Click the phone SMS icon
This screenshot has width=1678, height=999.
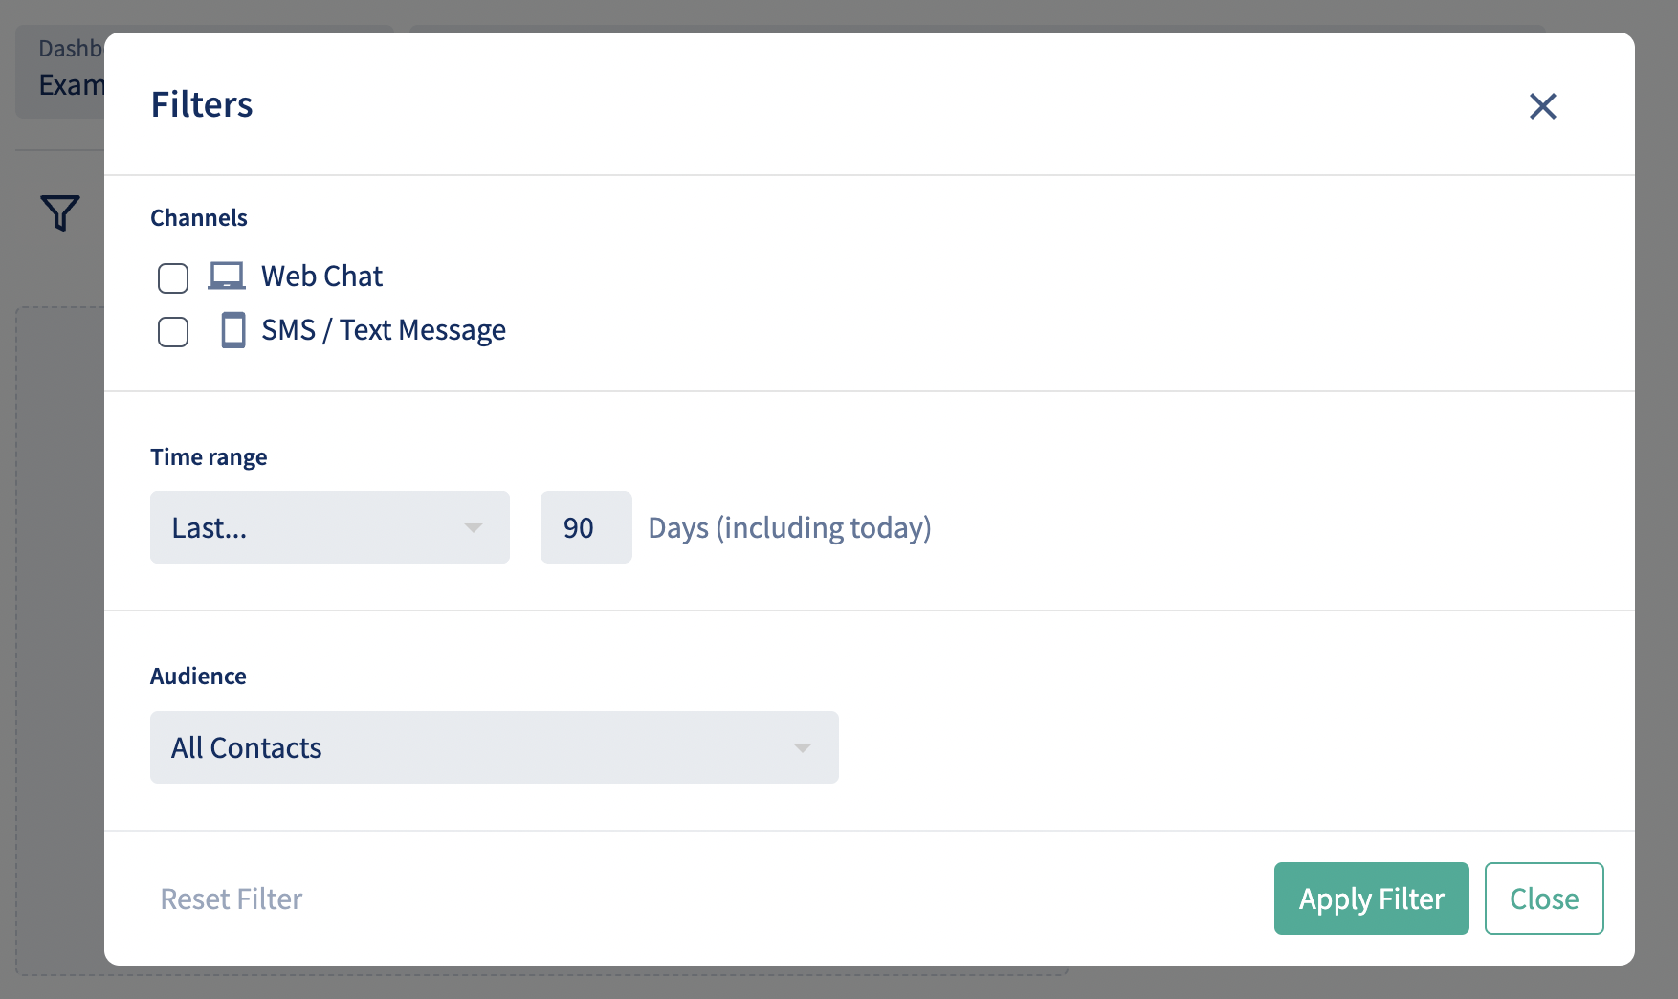point(233,330)
